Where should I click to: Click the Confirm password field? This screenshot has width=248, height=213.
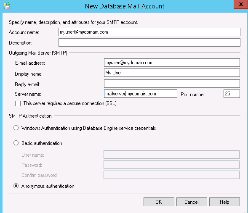171,175
